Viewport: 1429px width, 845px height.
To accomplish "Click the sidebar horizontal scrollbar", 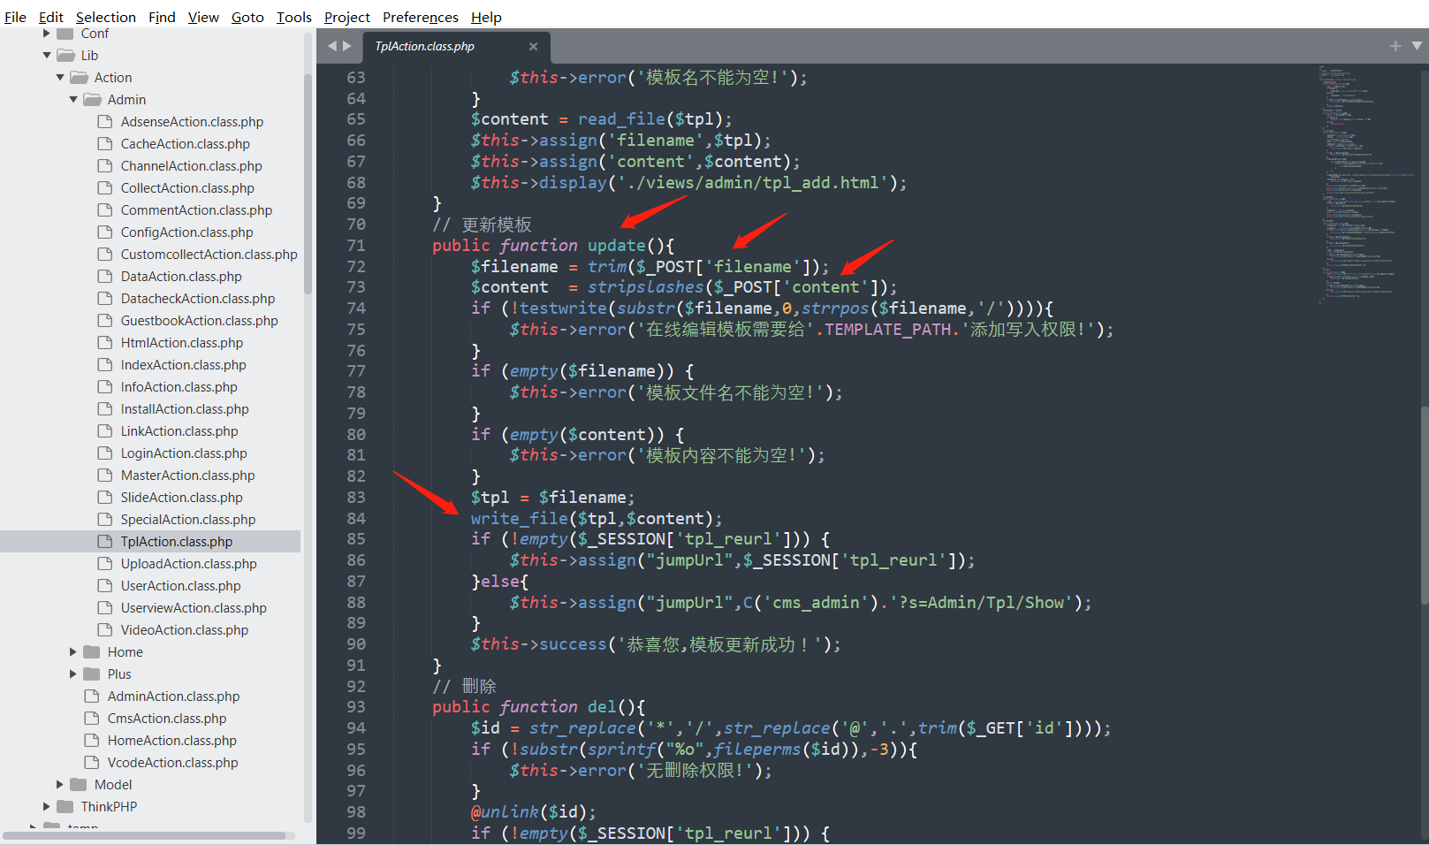I will [x=144, y=835].
